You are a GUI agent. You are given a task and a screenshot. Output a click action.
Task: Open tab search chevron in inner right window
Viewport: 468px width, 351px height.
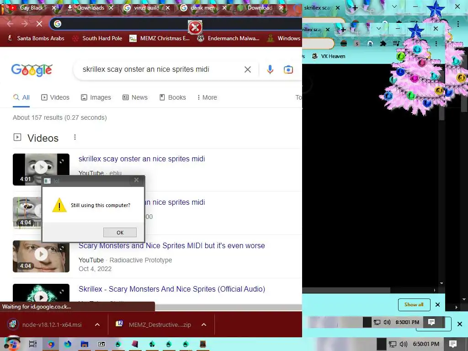(x=378, y=29)
